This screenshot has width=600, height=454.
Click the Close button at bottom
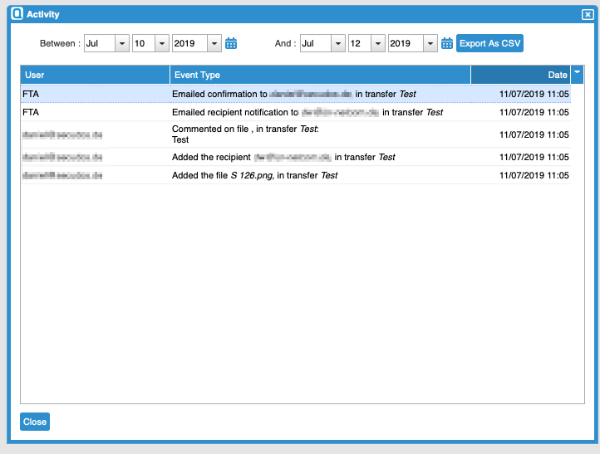[x=35, y=422]
